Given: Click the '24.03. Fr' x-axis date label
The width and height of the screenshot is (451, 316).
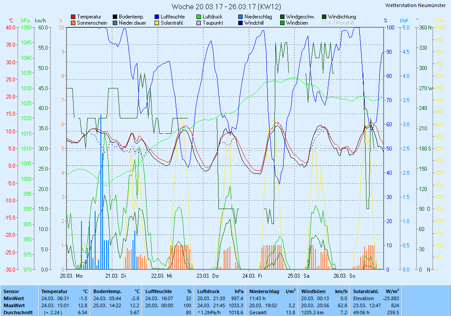Looking at the screenshot, I should point(252,276).
